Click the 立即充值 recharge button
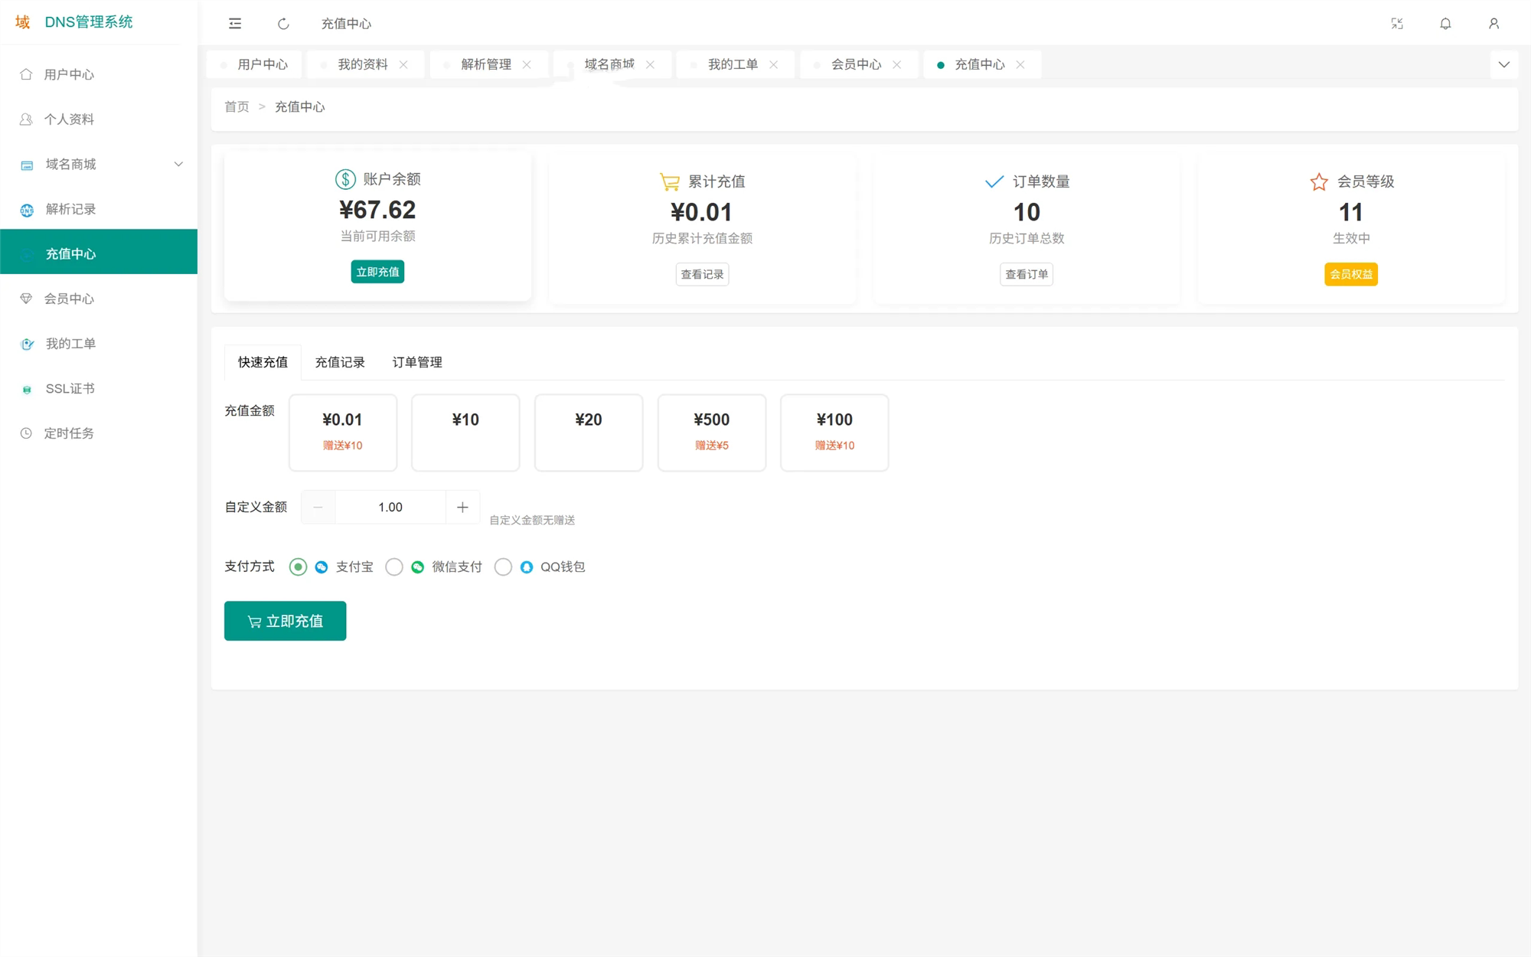The width and height of the screenshot is (1531, 957). (285, 620)
